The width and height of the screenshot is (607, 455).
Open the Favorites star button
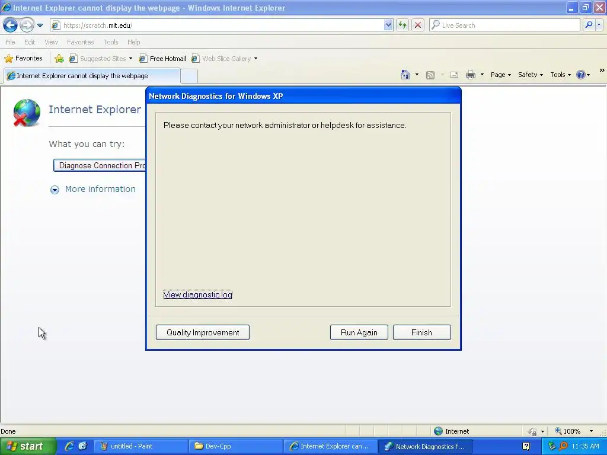(23, 59)
